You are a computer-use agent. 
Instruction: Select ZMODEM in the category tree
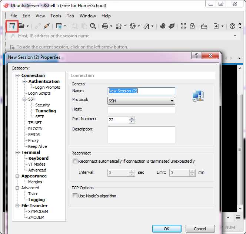(36, 217)
